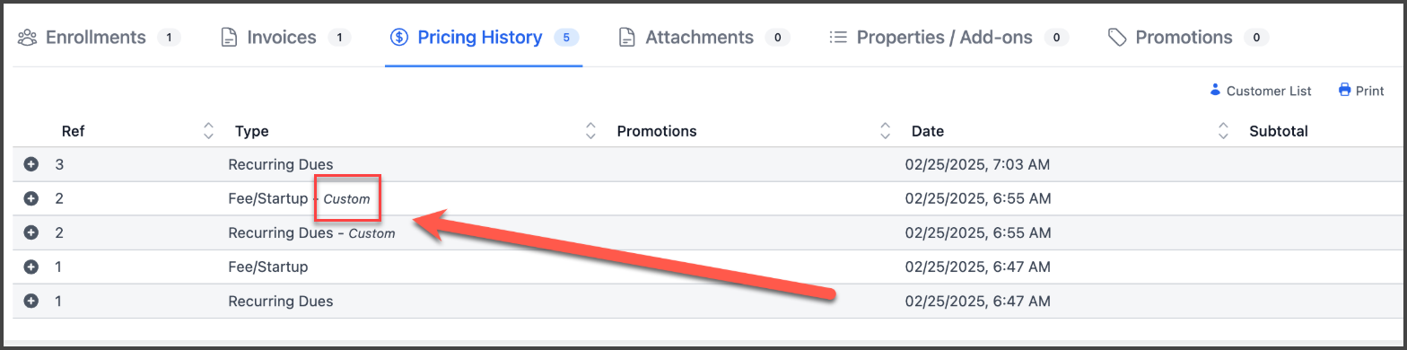Expand the Fee/Startup Custom row
The height and width of the screenshot is (350, 1407).
tap(31, 199)
